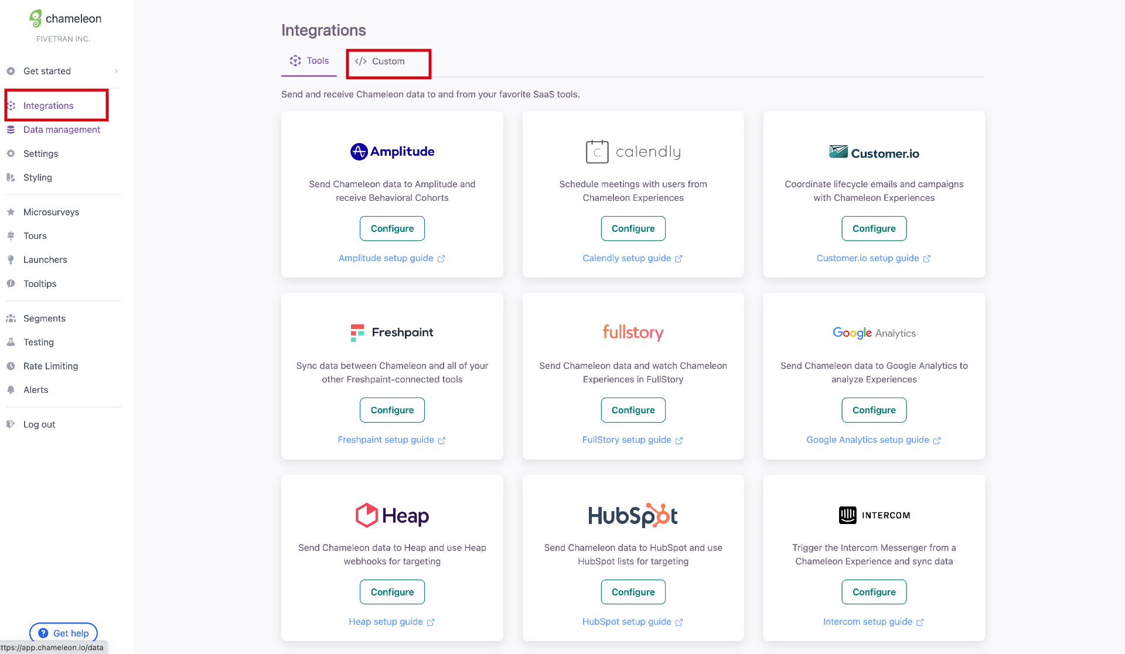Open Rate Limiting in the sidebar

(50, 367)
